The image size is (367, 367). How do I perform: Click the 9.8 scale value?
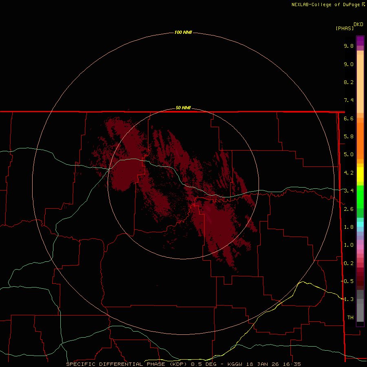pos(349,46)
